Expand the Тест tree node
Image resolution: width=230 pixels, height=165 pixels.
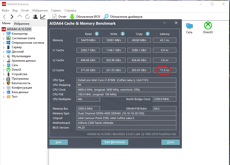(x=4, y=97)
